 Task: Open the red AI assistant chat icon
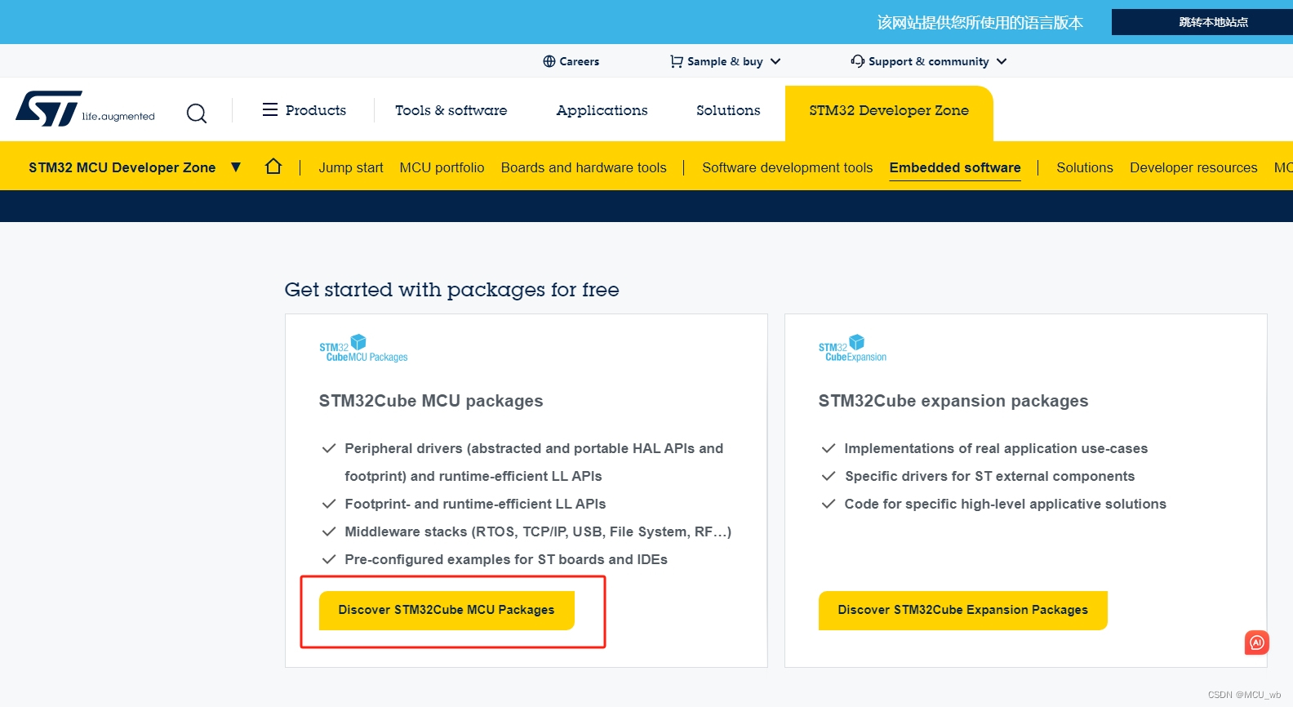pos(1257,643)
